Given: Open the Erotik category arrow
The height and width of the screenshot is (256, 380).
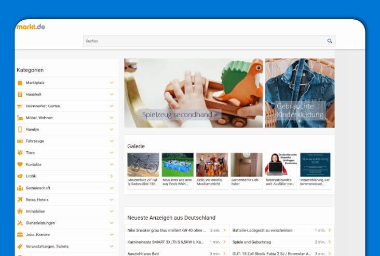Looking at the screenshot, I should click(112, 176).
